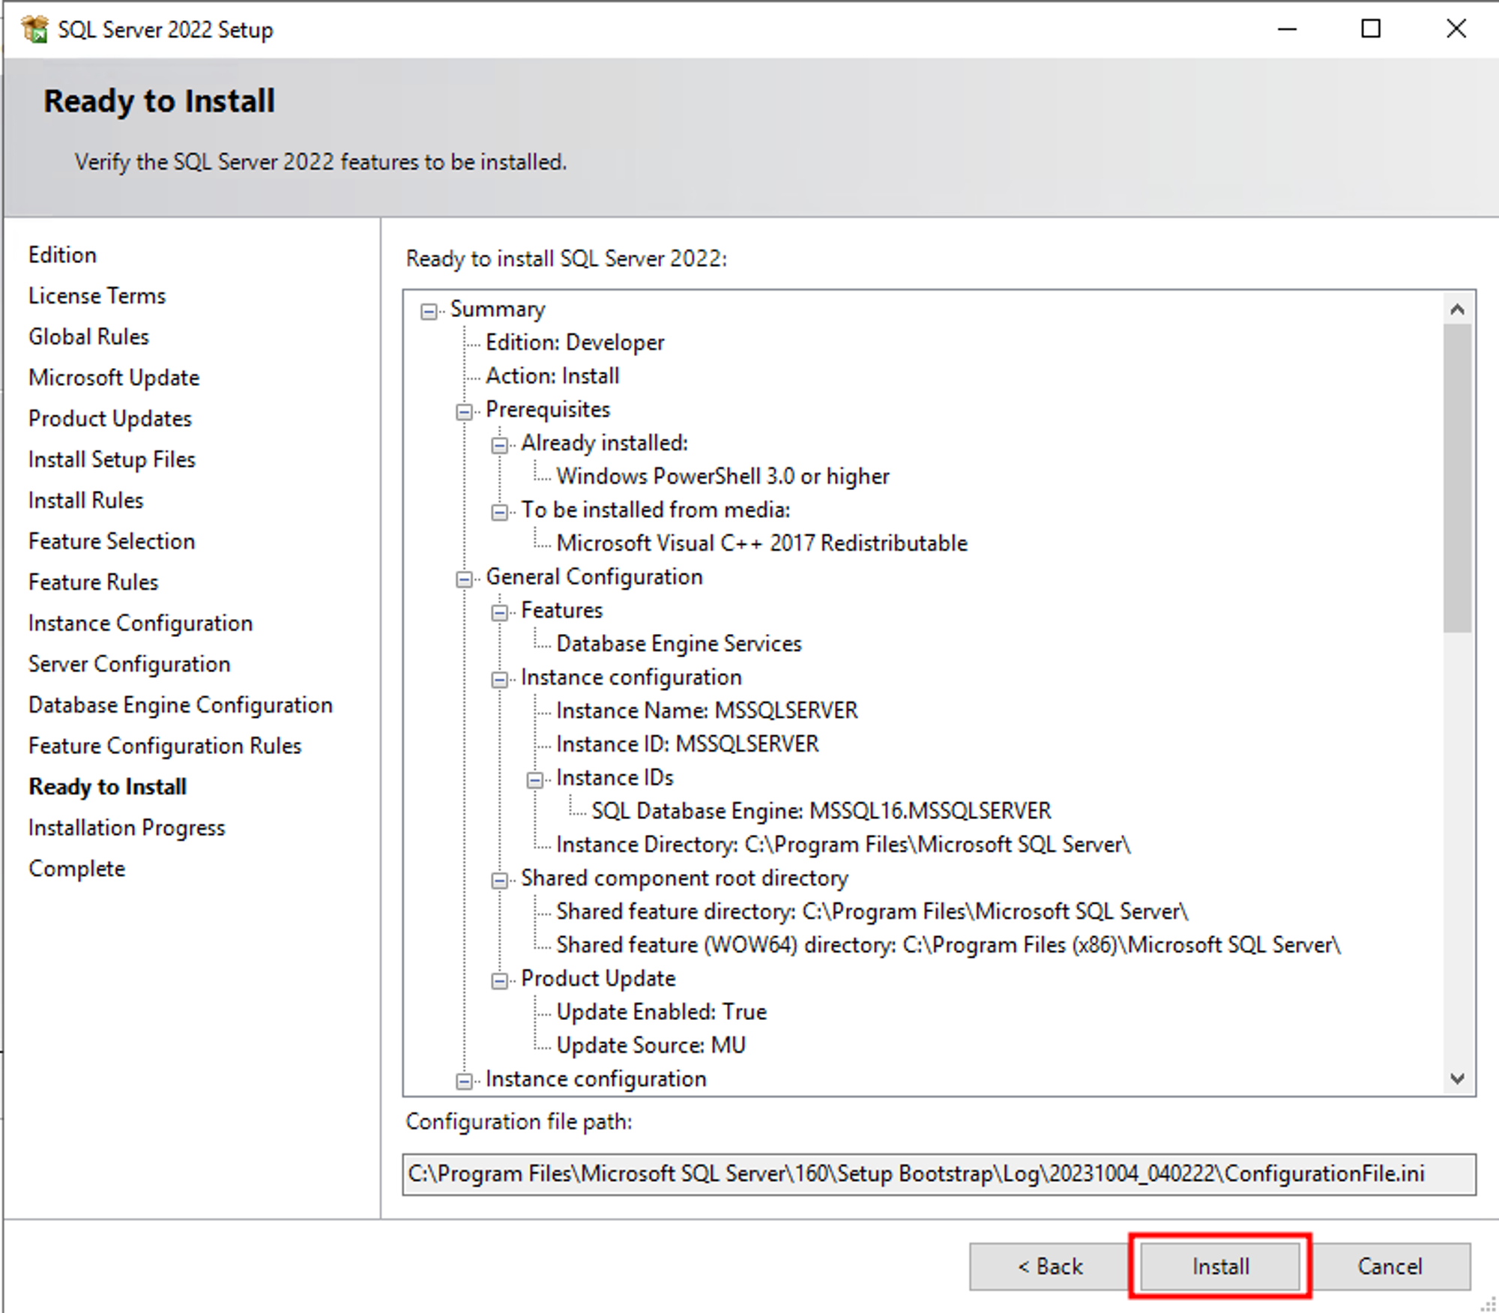Click the SQL Server Setup title icon
Viewport: 1499px width, 1313px height.
[34, 30]
